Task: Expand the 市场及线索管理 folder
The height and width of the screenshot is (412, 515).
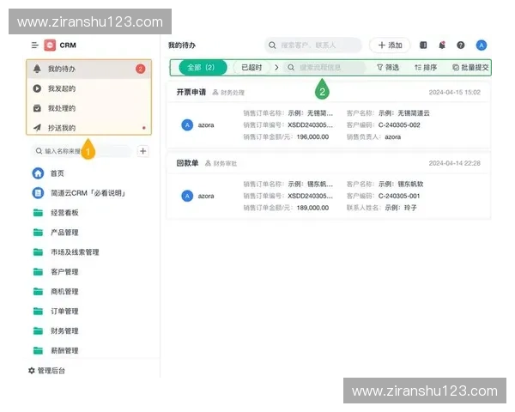Action: coord(66,252)
